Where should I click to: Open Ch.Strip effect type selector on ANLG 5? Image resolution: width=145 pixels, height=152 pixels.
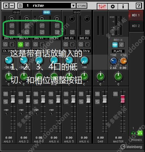coord(69,51)
